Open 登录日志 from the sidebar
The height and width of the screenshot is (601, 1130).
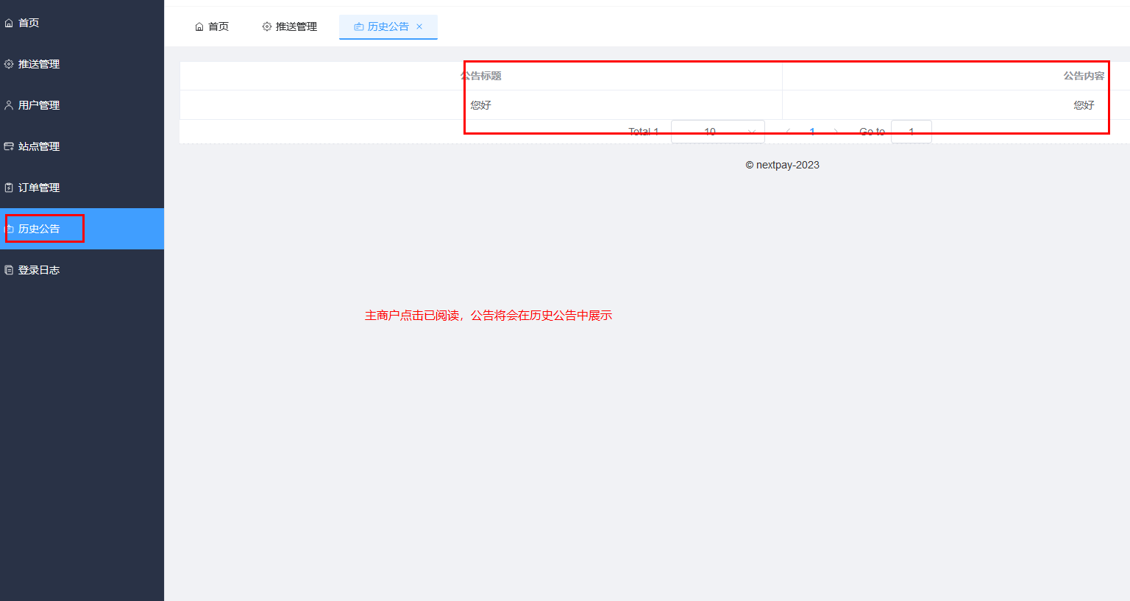(x=82, y=270)
